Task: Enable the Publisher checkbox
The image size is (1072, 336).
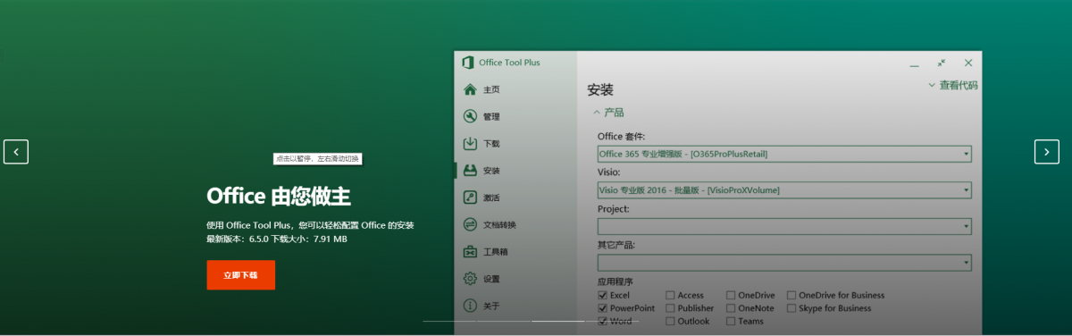Action: coord(670,308)
